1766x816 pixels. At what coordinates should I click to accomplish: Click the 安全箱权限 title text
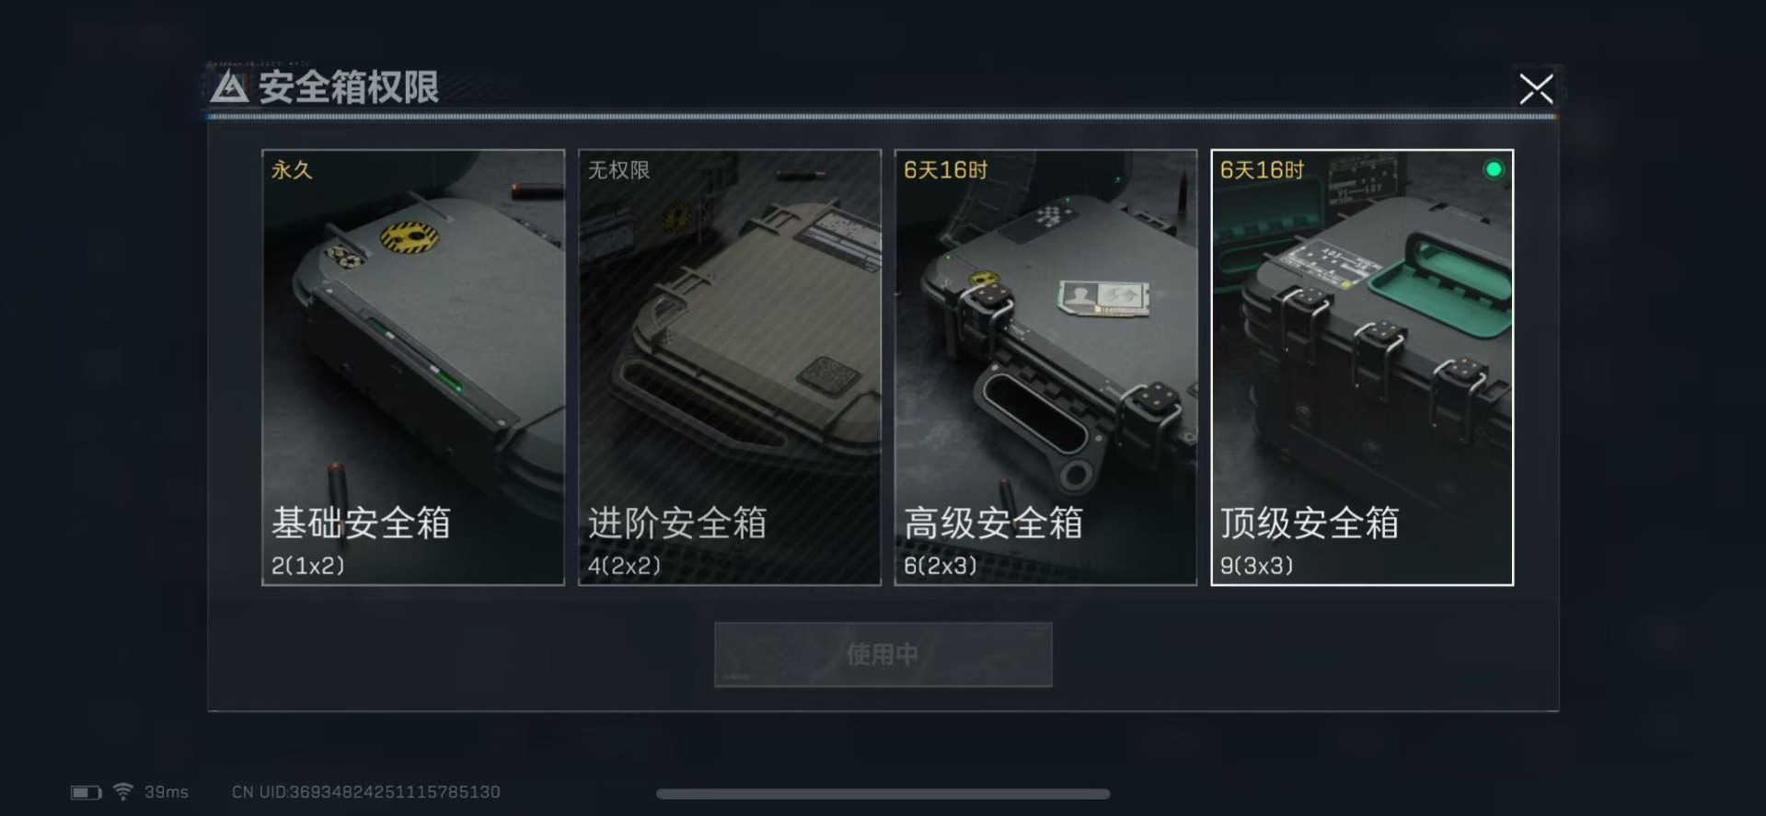349,87
